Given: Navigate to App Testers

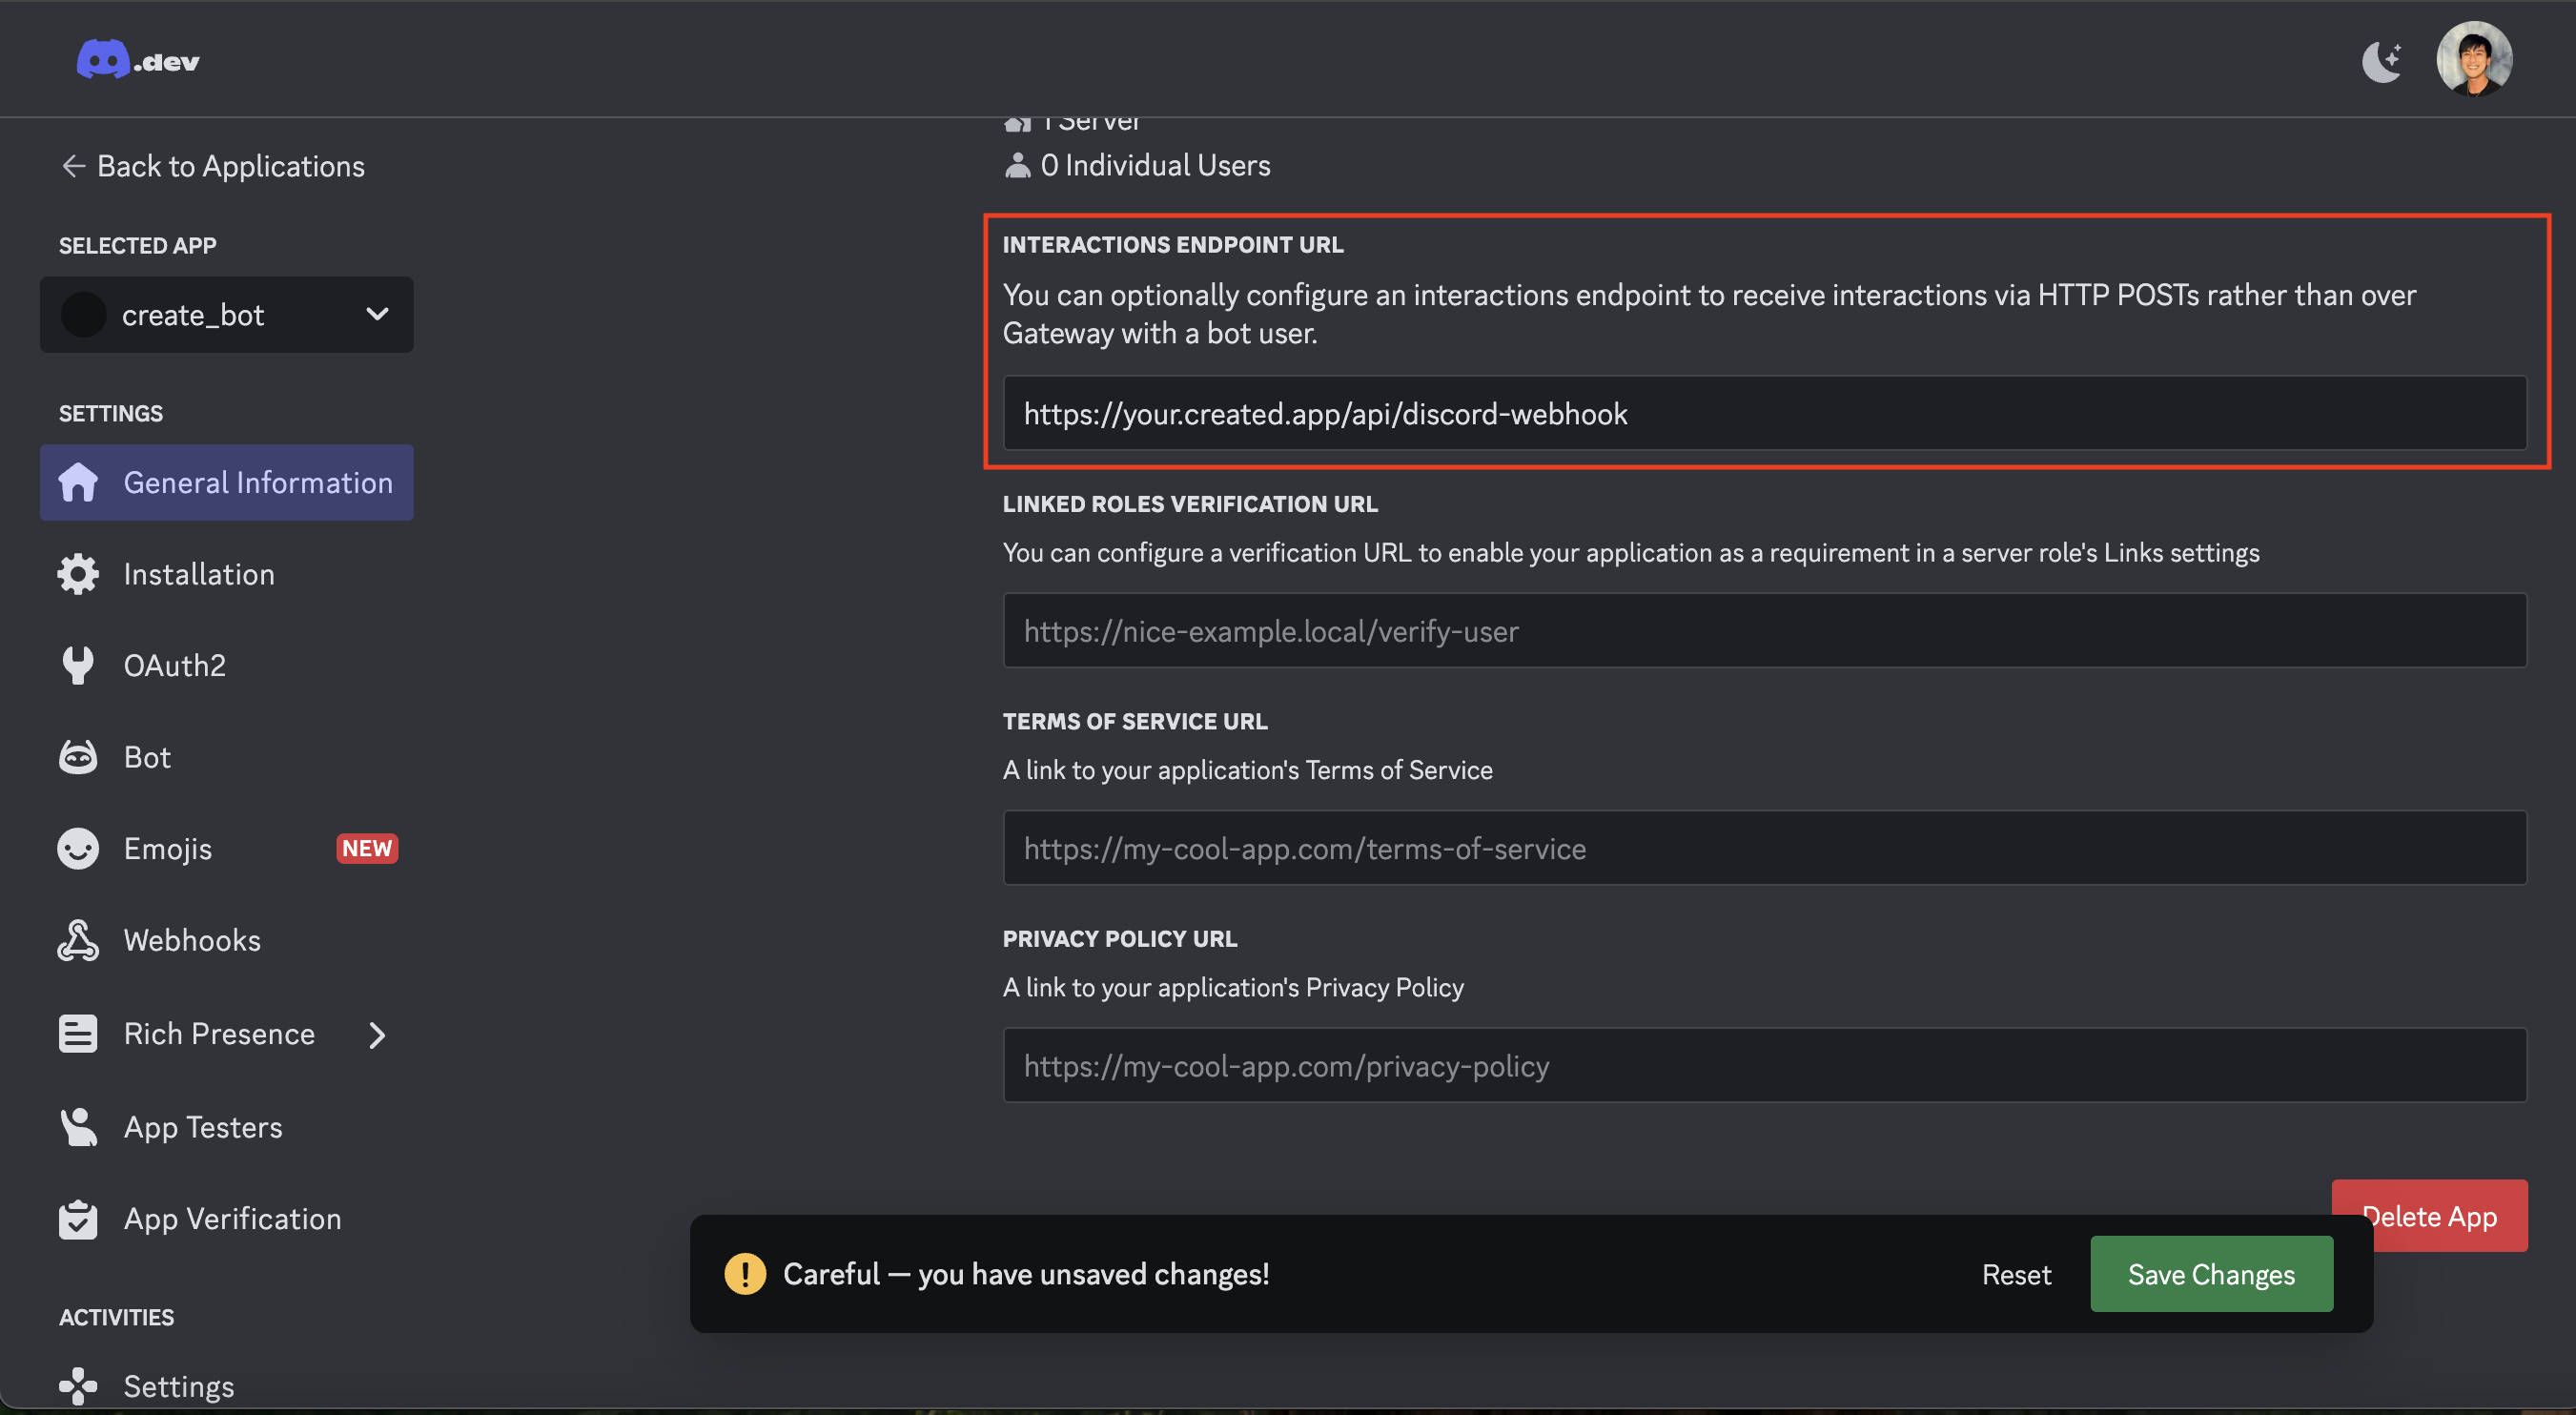Looking at the screenshot, I should tap(203, 1127).
